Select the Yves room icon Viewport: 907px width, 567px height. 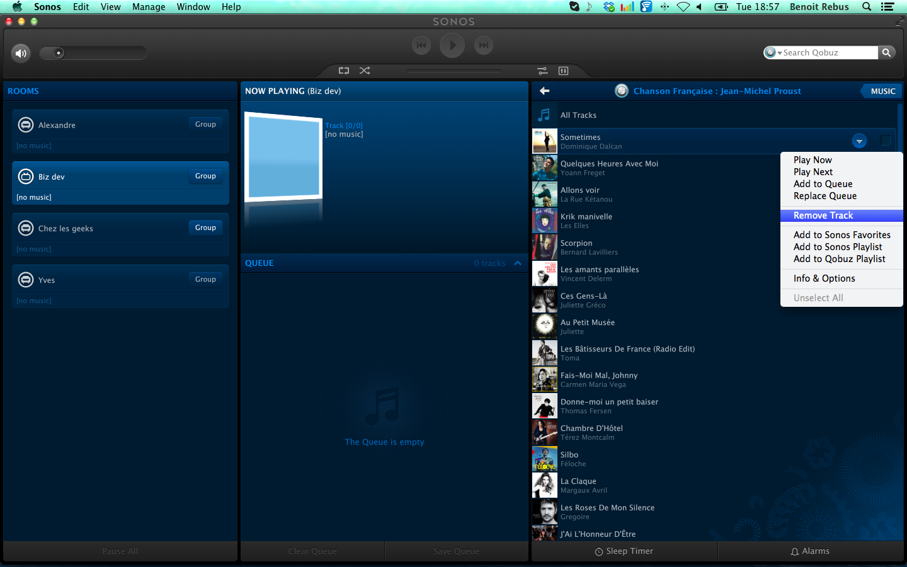(26, 280)
